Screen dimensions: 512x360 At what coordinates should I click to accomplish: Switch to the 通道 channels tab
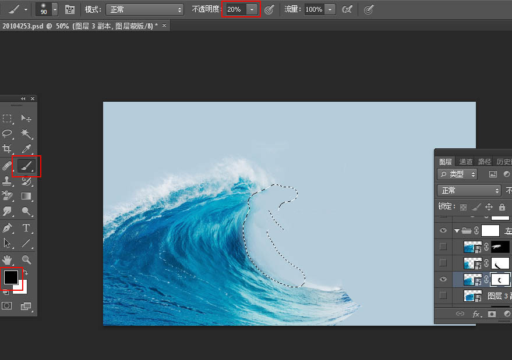tap(465, 162)
